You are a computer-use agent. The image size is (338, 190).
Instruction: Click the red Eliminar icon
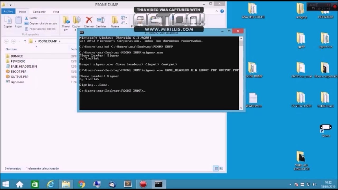pos(89,22)
